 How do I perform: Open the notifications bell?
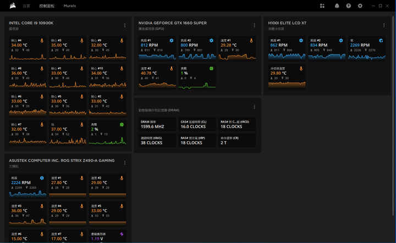337,6
